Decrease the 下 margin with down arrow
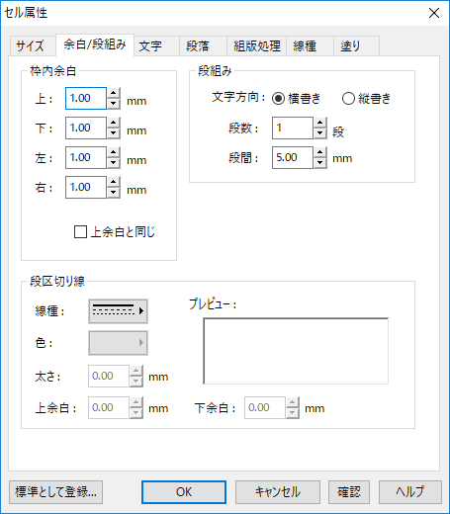The height and width of the screenshot is (514, 450). [x=114, y=133]
